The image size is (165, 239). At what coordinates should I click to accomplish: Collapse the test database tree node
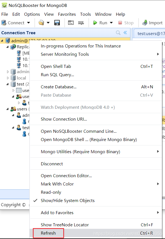[7, 84]
